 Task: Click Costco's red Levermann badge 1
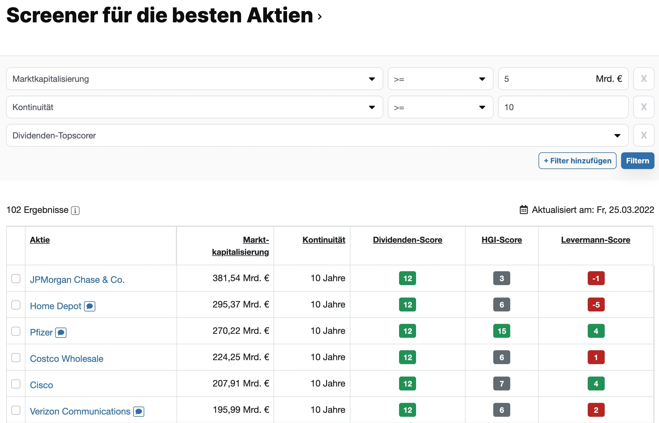pos(596,357)
